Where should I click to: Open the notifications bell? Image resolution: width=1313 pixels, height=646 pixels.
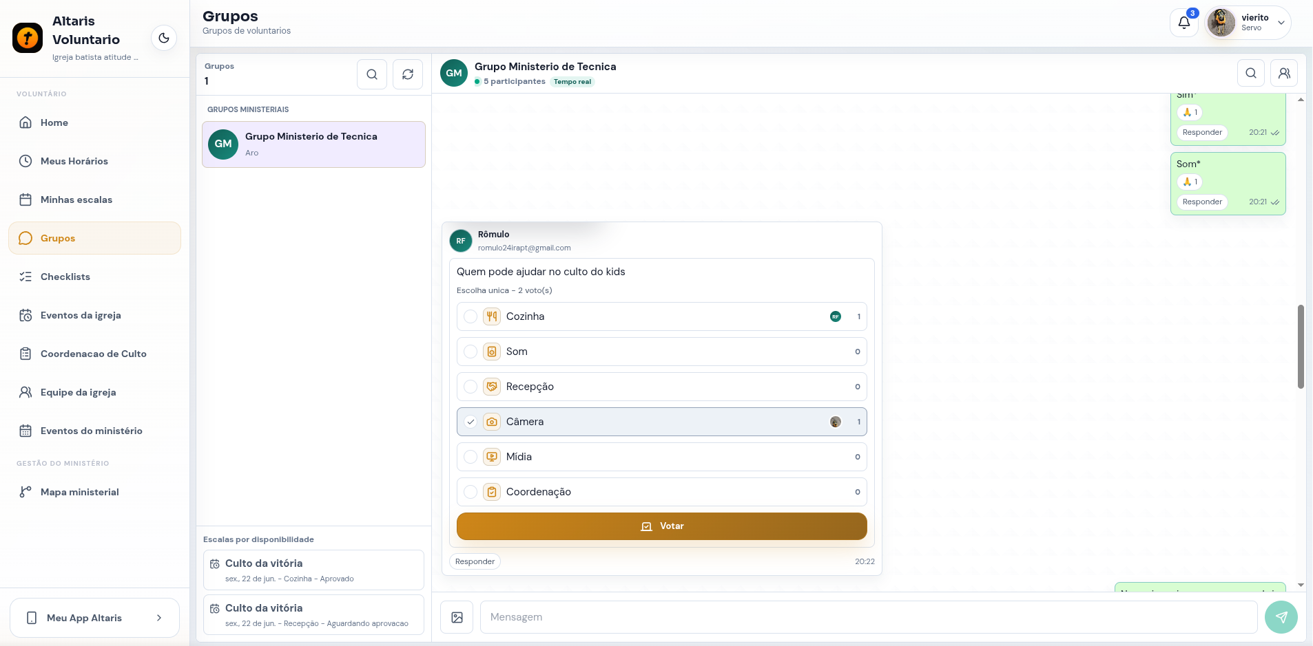[1184, 23]
